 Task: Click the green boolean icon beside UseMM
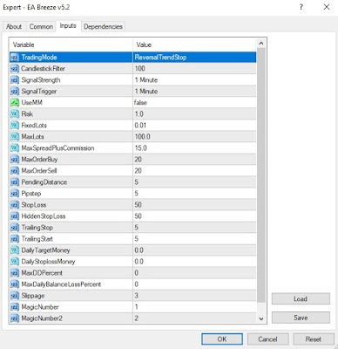[x=15, y=103]
